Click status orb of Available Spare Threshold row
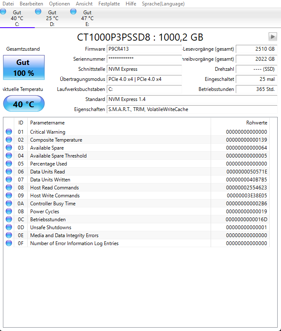 point(9,155)
